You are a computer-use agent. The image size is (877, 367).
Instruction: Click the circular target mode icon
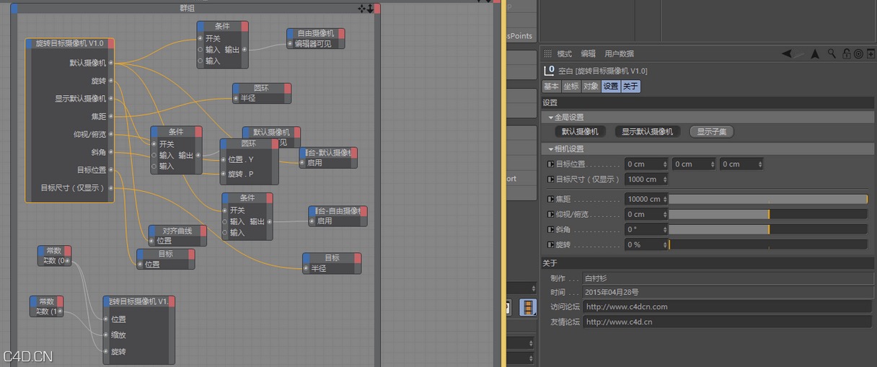pos(858,53)
